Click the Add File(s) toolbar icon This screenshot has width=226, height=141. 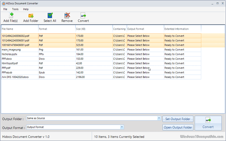11,16
